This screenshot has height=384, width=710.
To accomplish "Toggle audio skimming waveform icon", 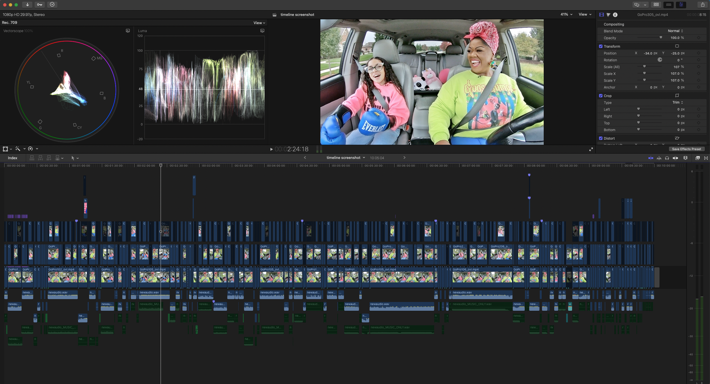I will click(x=659, y=158).
